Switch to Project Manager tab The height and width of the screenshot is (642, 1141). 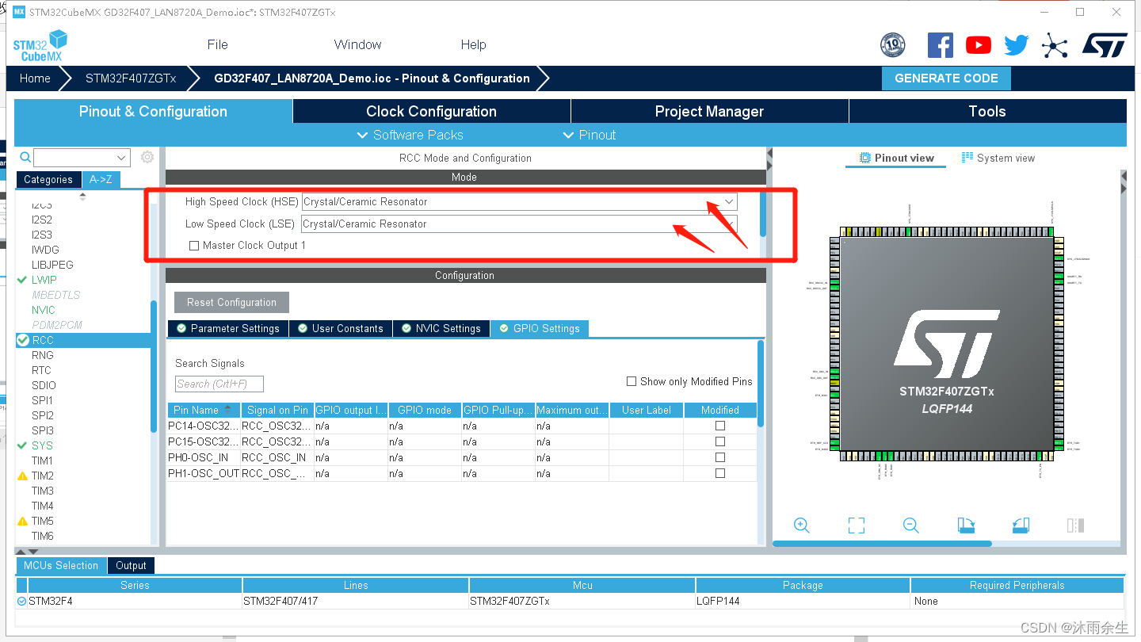(x=709, y=112)
